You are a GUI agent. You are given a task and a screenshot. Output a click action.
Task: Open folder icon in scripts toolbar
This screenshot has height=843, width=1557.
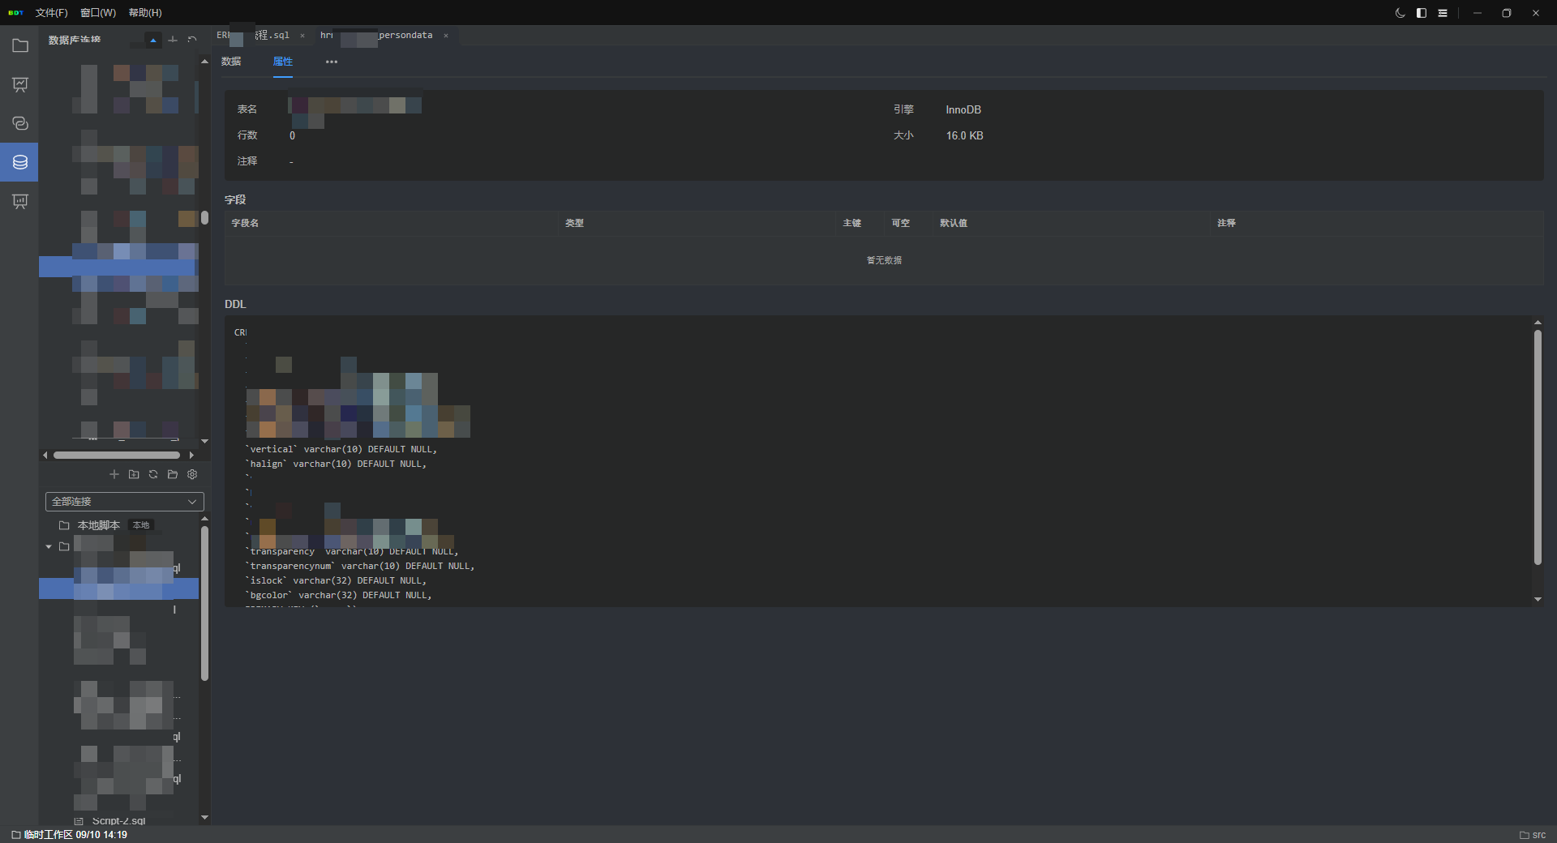point(173,474)
